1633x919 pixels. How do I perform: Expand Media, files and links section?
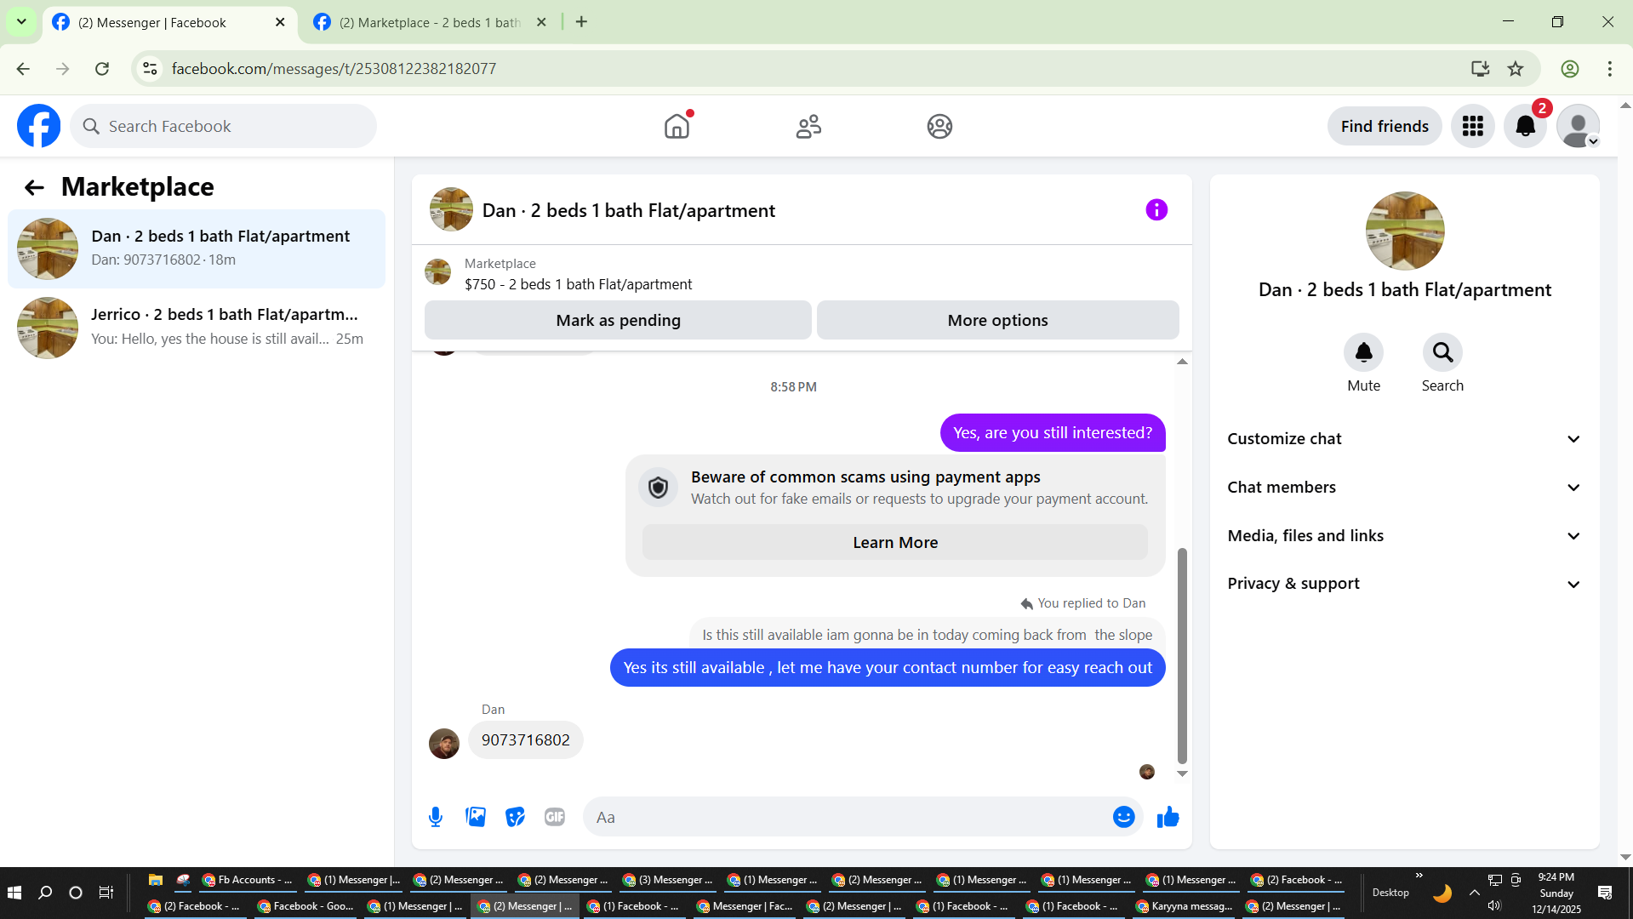(1404, 536)
